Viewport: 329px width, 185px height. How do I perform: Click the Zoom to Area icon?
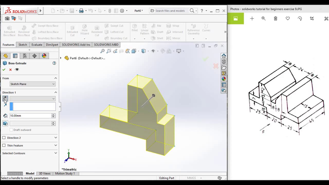coord(109,51)
